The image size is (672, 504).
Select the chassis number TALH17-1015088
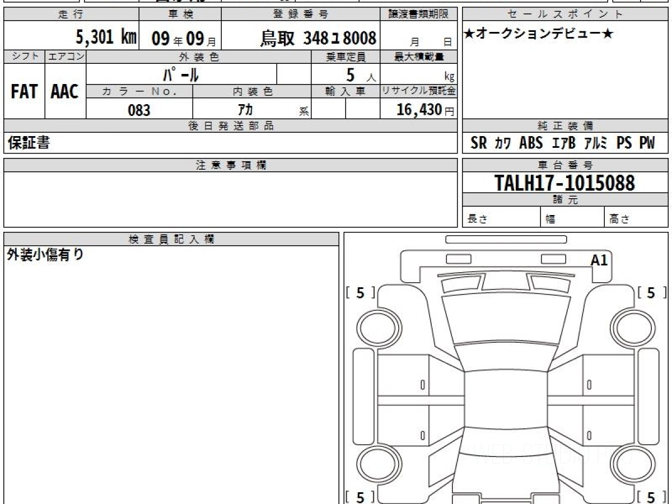564,183
